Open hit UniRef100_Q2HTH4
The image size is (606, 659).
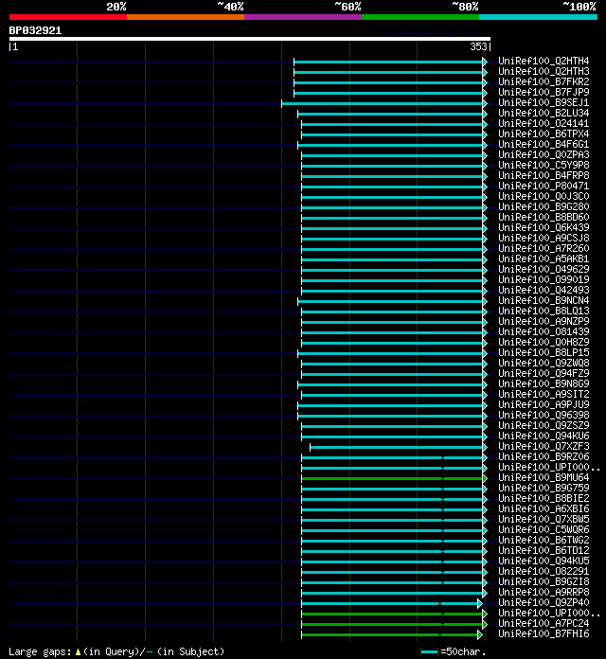click(544, 61)
